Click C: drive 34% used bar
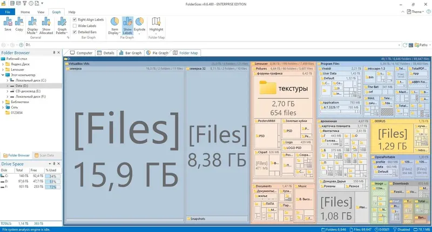This screenshot has height=232, width=432. pos(52,176)
